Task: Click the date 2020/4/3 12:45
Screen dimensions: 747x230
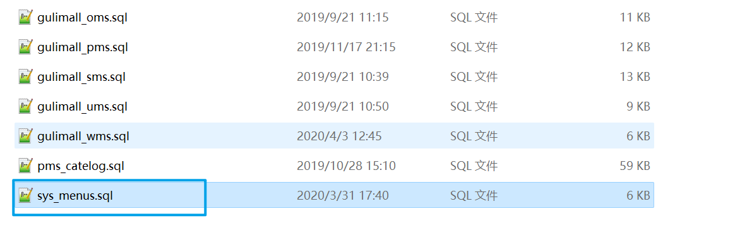Action: [x=339, y=136]
